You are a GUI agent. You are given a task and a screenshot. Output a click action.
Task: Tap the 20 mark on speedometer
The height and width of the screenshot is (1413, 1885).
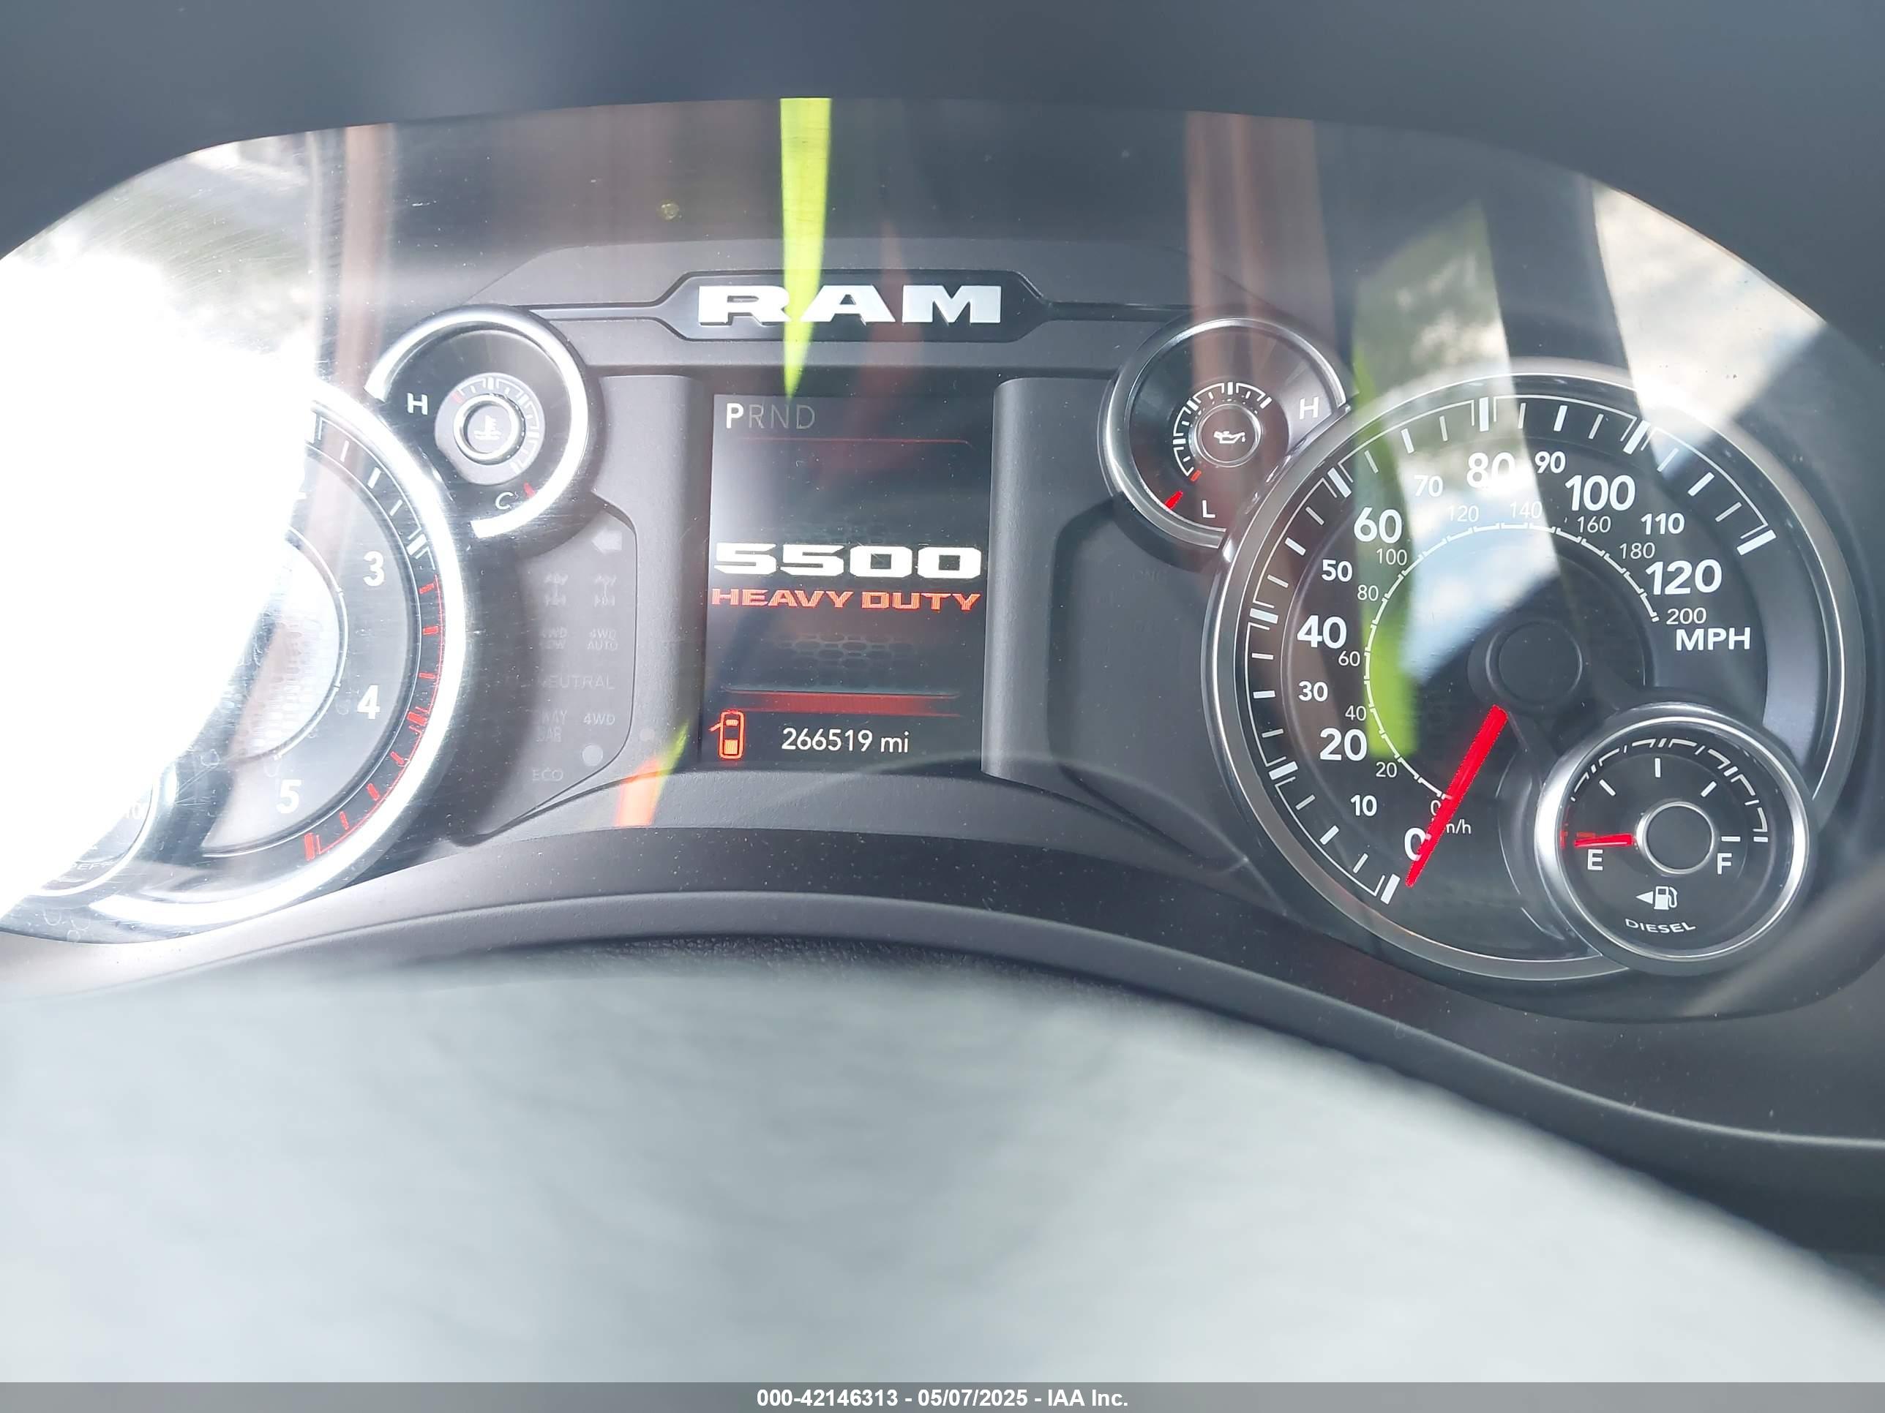tap(1343, 745)
